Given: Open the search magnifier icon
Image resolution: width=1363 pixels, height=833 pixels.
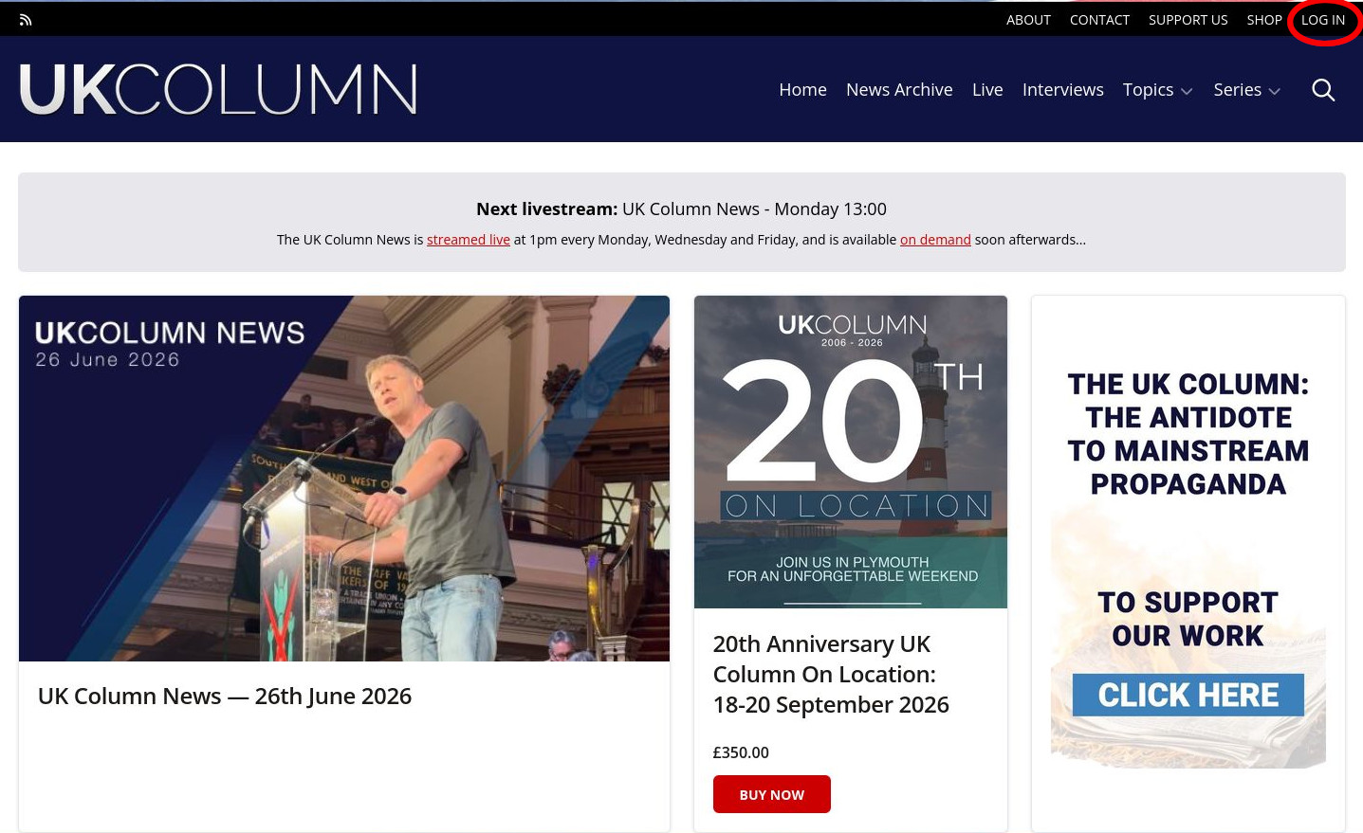Looking at the screenshot, I should point(1323,90).
